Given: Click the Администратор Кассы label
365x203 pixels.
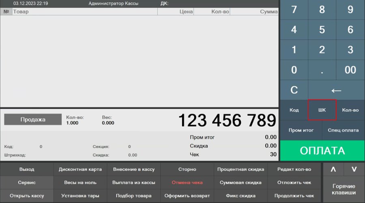Looking at the screenshot, I should pyautogui.click(x=114, y=4).
